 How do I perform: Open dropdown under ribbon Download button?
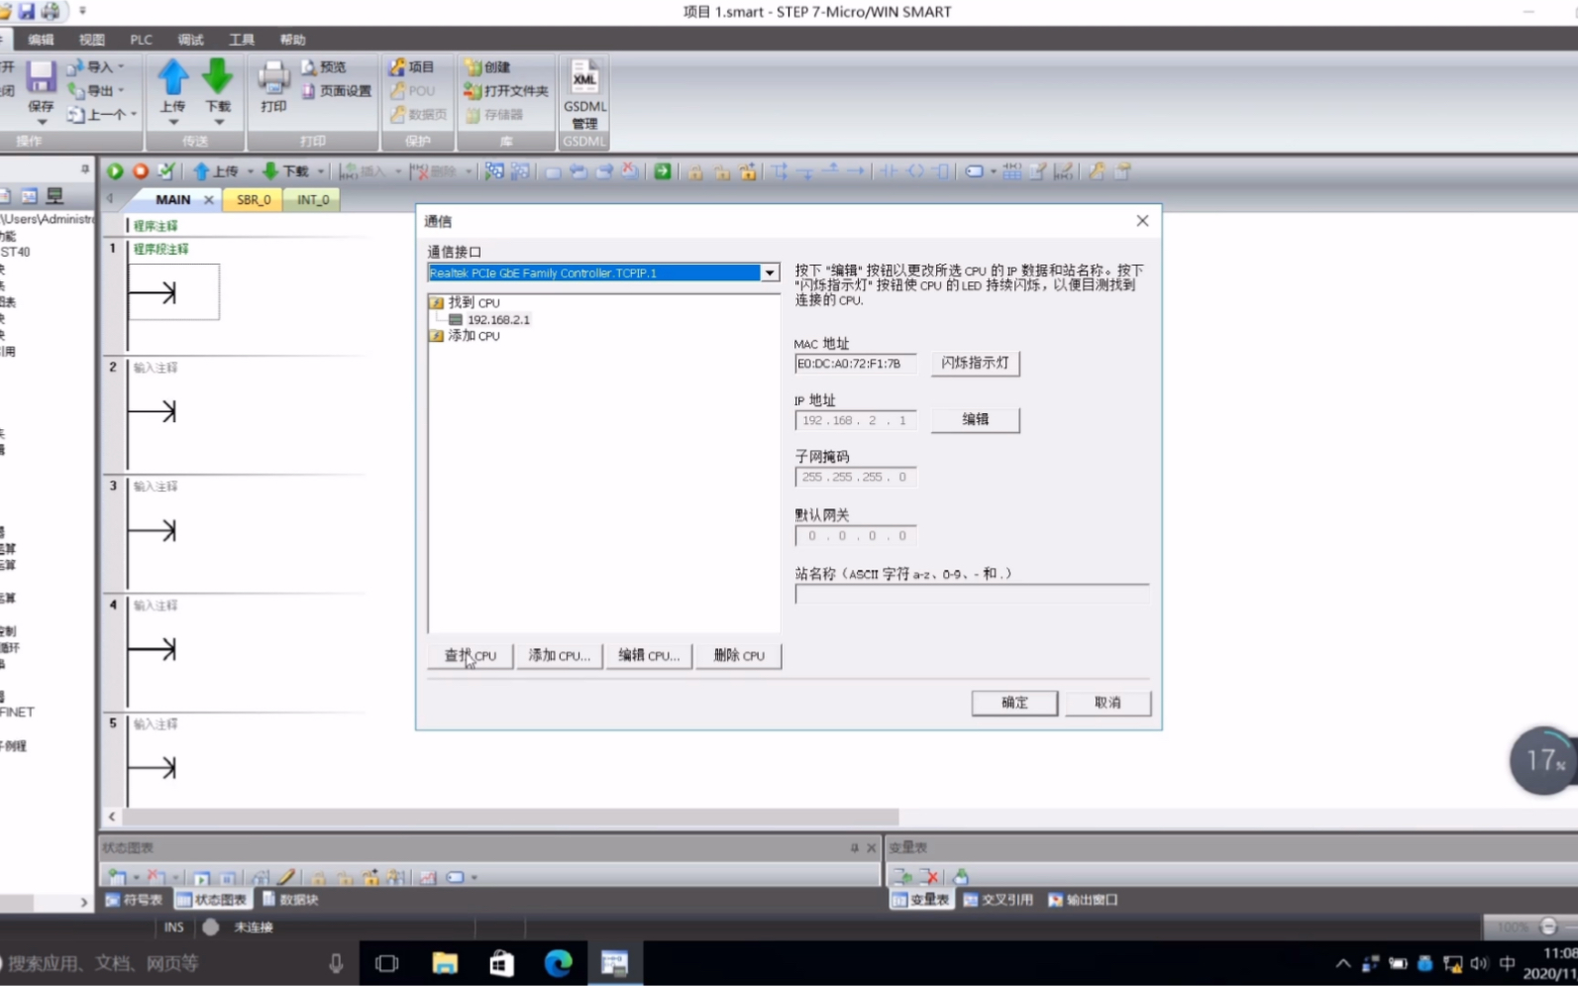[x=218, y=122]
